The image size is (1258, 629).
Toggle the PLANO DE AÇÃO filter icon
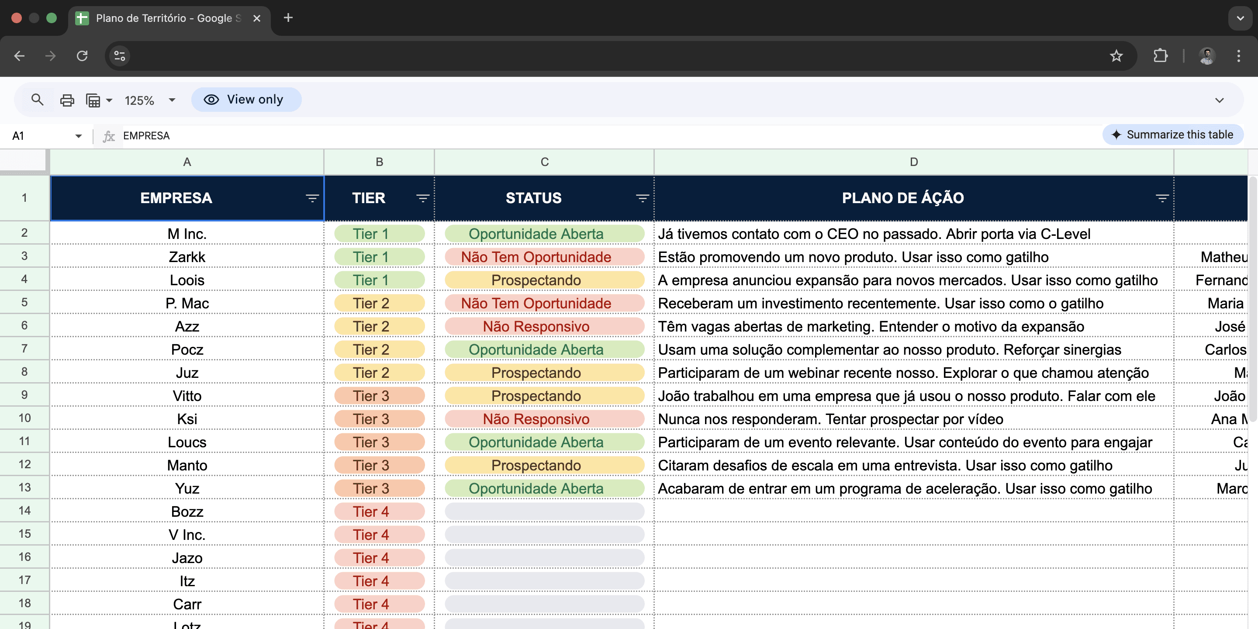1162,198
